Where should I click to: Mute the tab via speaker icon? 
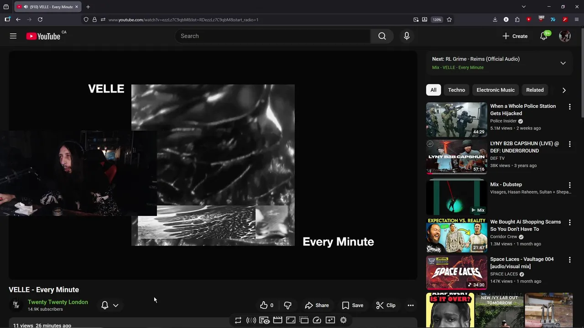[x=26, y=7]
